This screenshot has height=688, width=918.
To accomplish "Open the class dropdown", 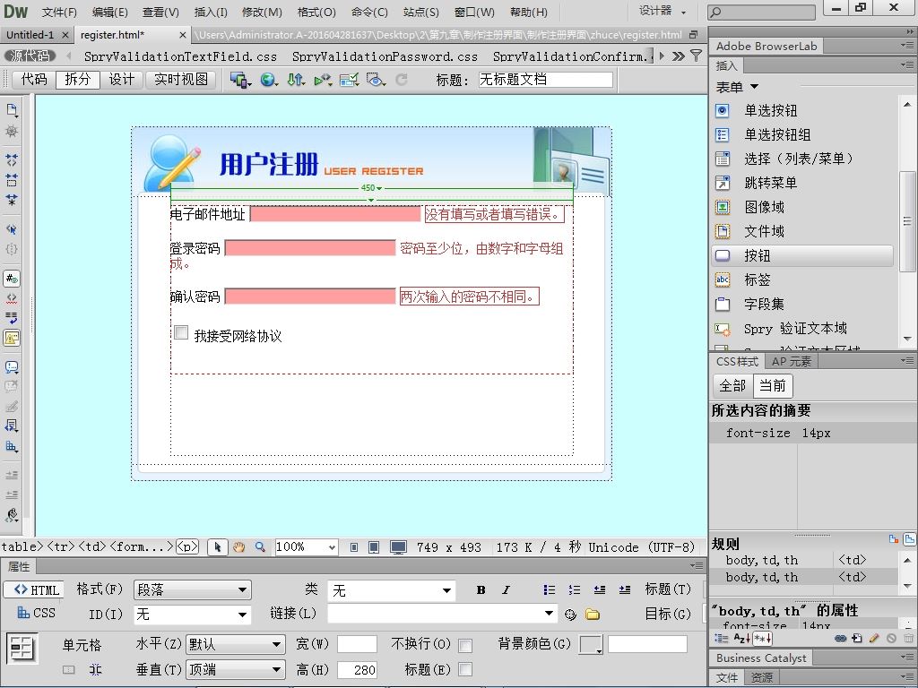I will 391,590.
